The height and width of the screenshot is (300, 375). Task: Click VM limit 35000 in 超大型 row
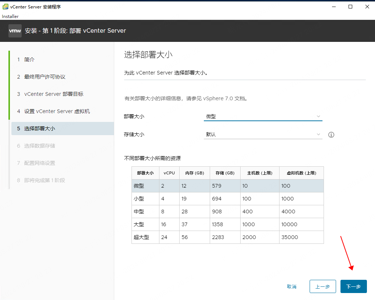[x=290, y=237]
